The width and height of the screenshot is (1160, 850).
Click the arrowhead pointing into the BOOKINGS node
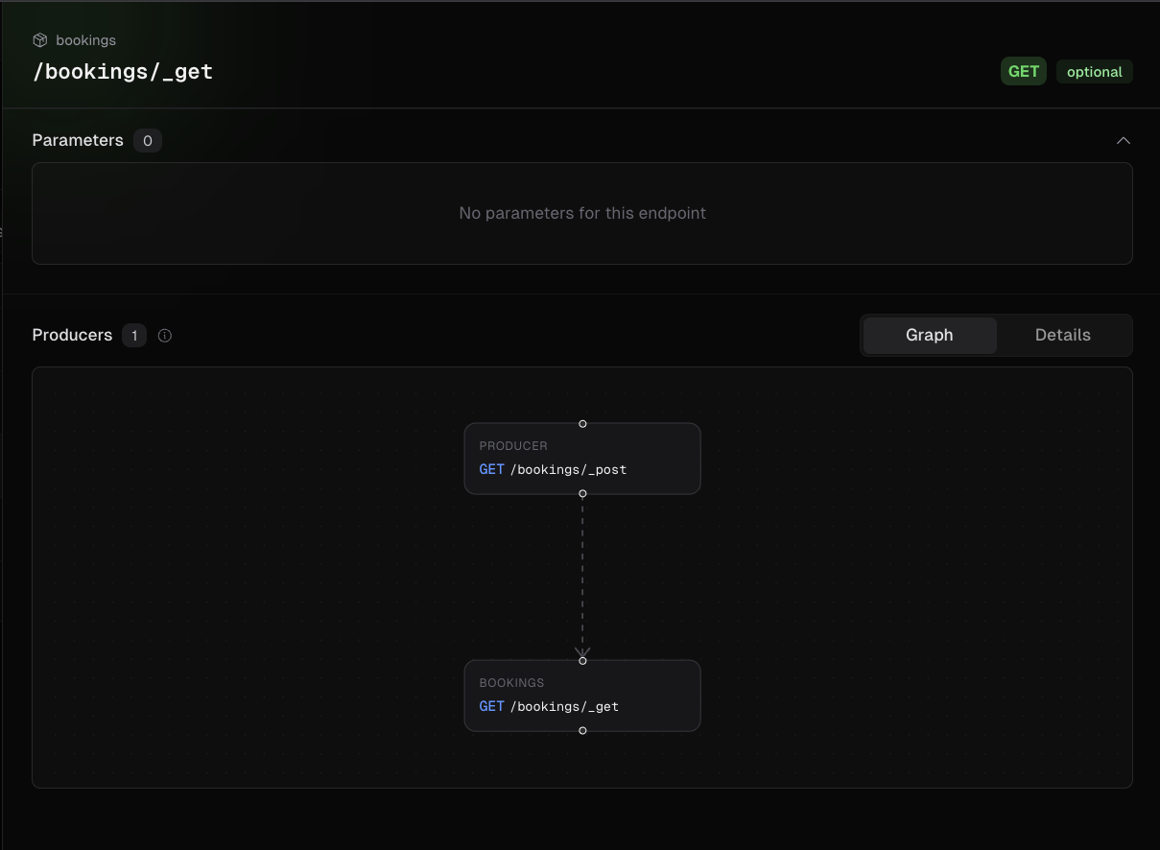coord(582,651)
